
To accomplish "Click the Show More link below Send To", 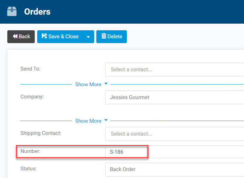I will pyautogui.click(x=88, y=84).
